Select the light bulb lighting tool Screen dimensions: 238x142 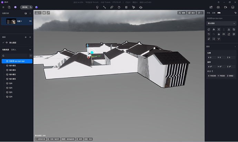pyautogui.click(x=97, y=7)
